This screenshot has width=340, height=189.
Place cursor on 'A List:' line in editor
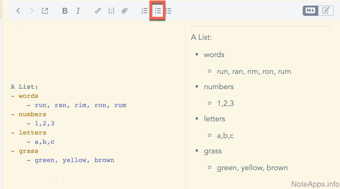coord(25,87)
